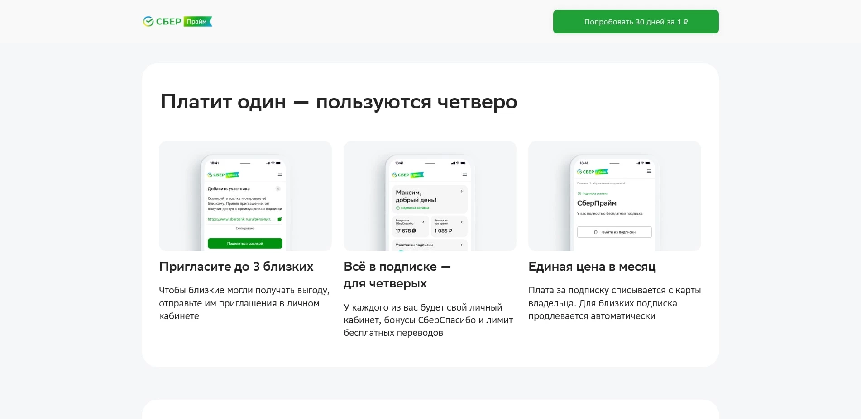Screen dimensions: 861x419
Task: Expand the Максим greeting card chevron
Action: coord(462,191)
